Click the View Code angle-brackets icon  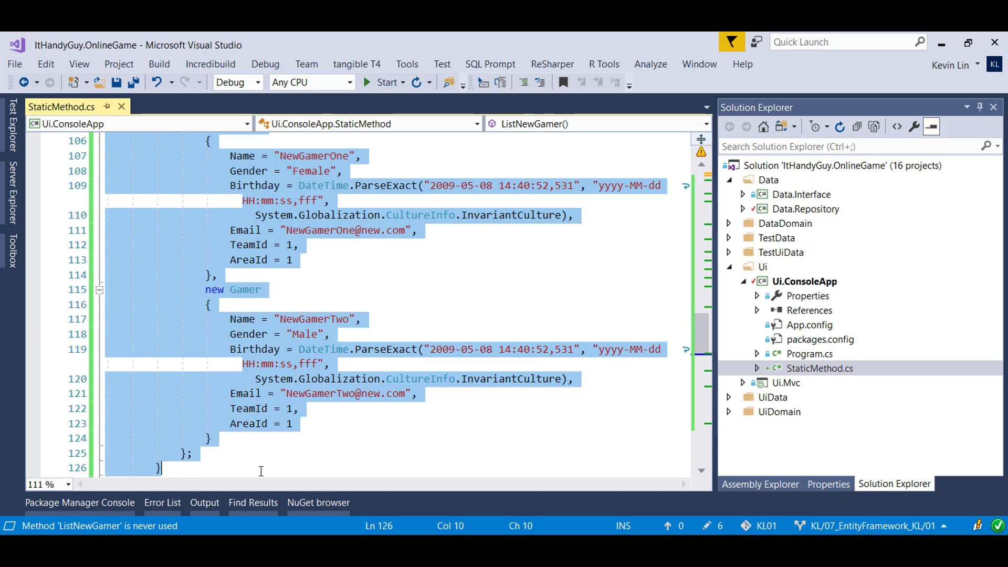pos(897,127)
